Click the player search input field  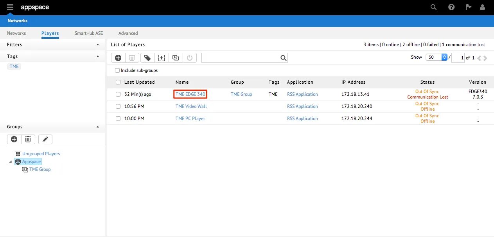241,58
